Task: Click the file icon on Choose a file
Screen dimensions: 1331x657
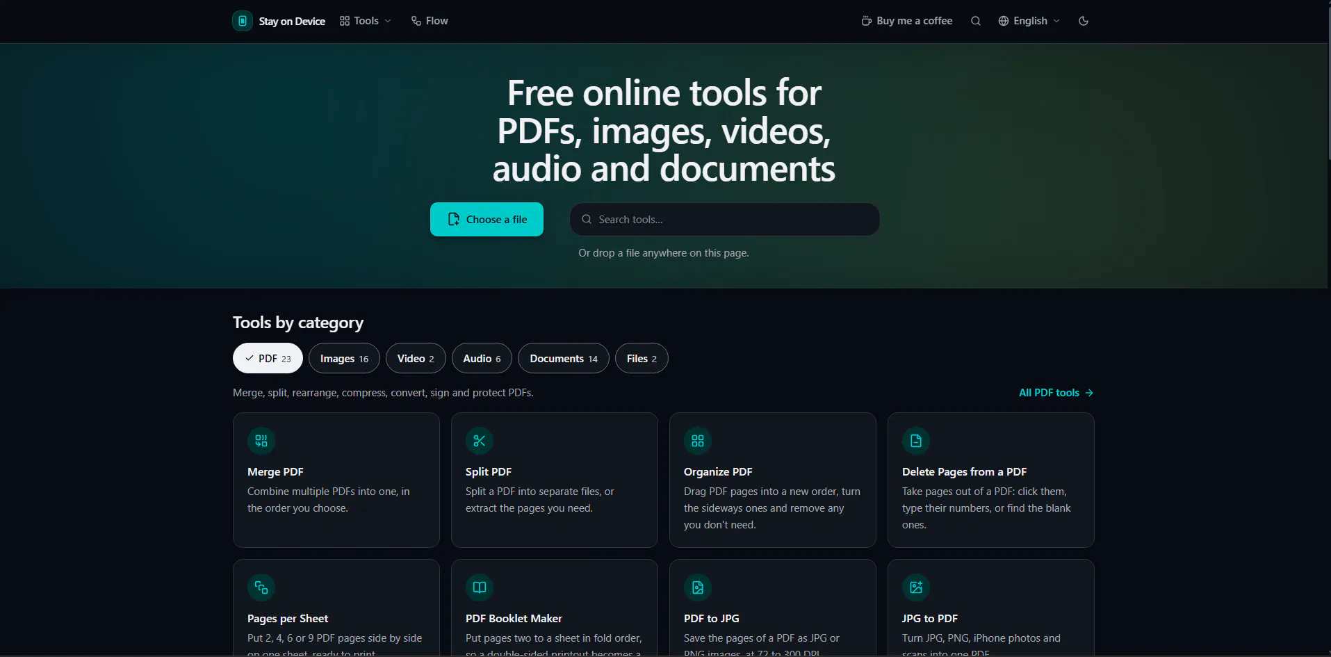Action: (454, 219)
